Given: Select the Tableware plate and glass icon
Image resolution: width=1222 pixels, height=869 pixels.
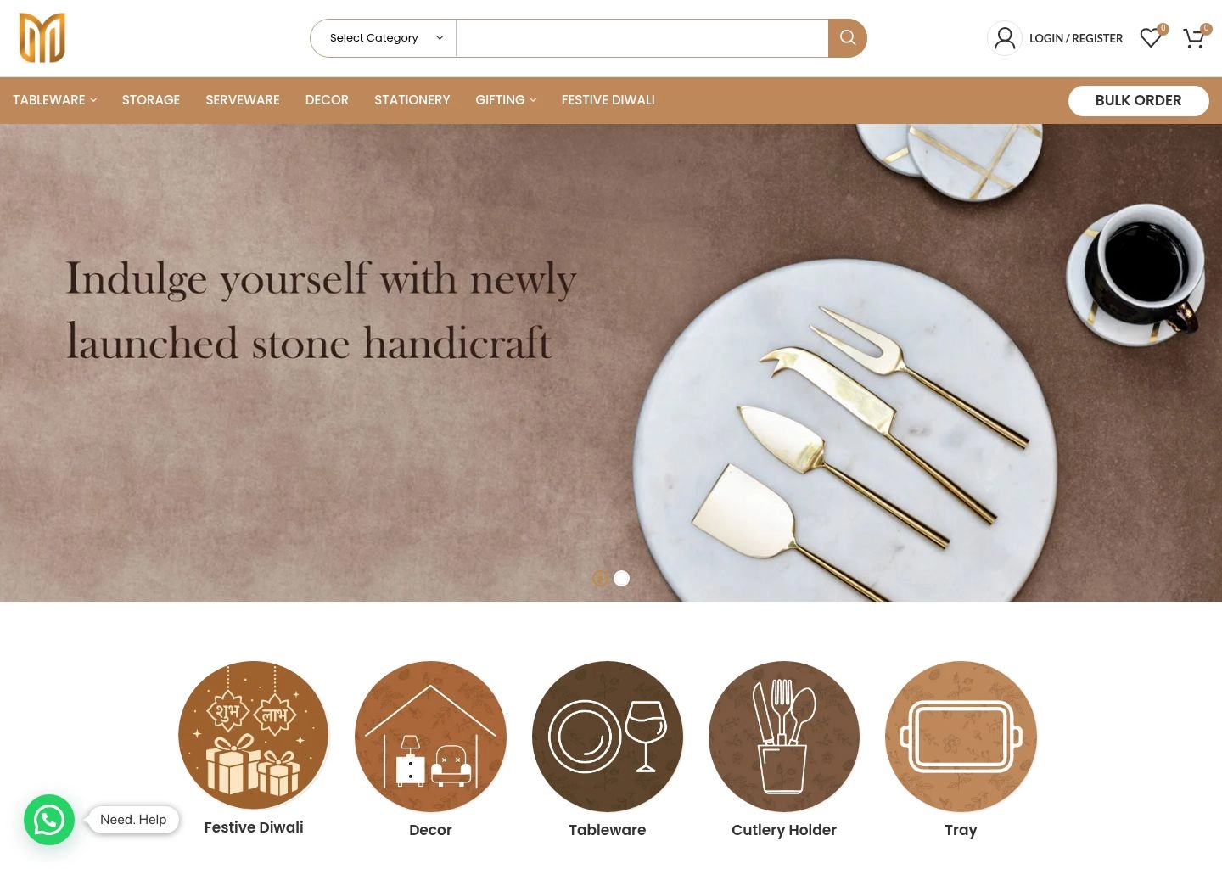Looking at the screenshot, I should click(x=608, y=737).
